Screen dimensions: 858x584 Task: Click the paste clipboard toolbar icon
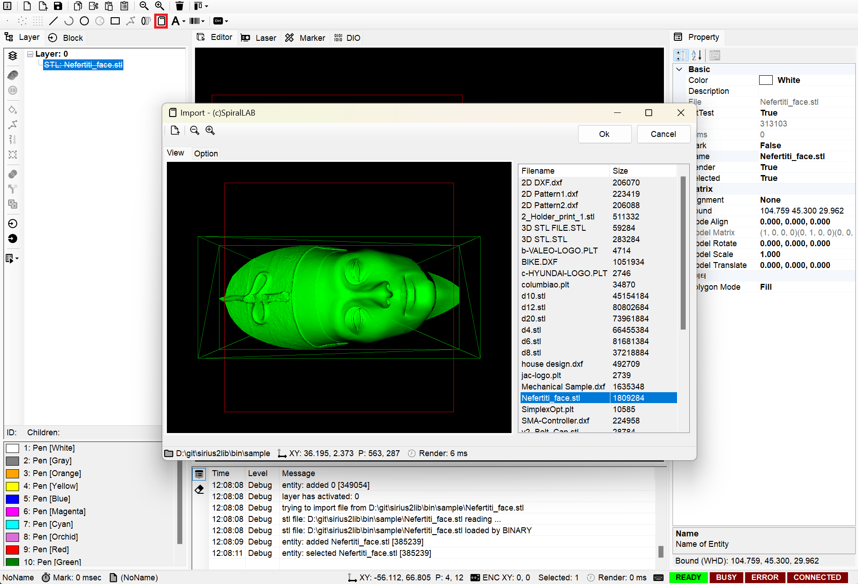pos(109,6)
